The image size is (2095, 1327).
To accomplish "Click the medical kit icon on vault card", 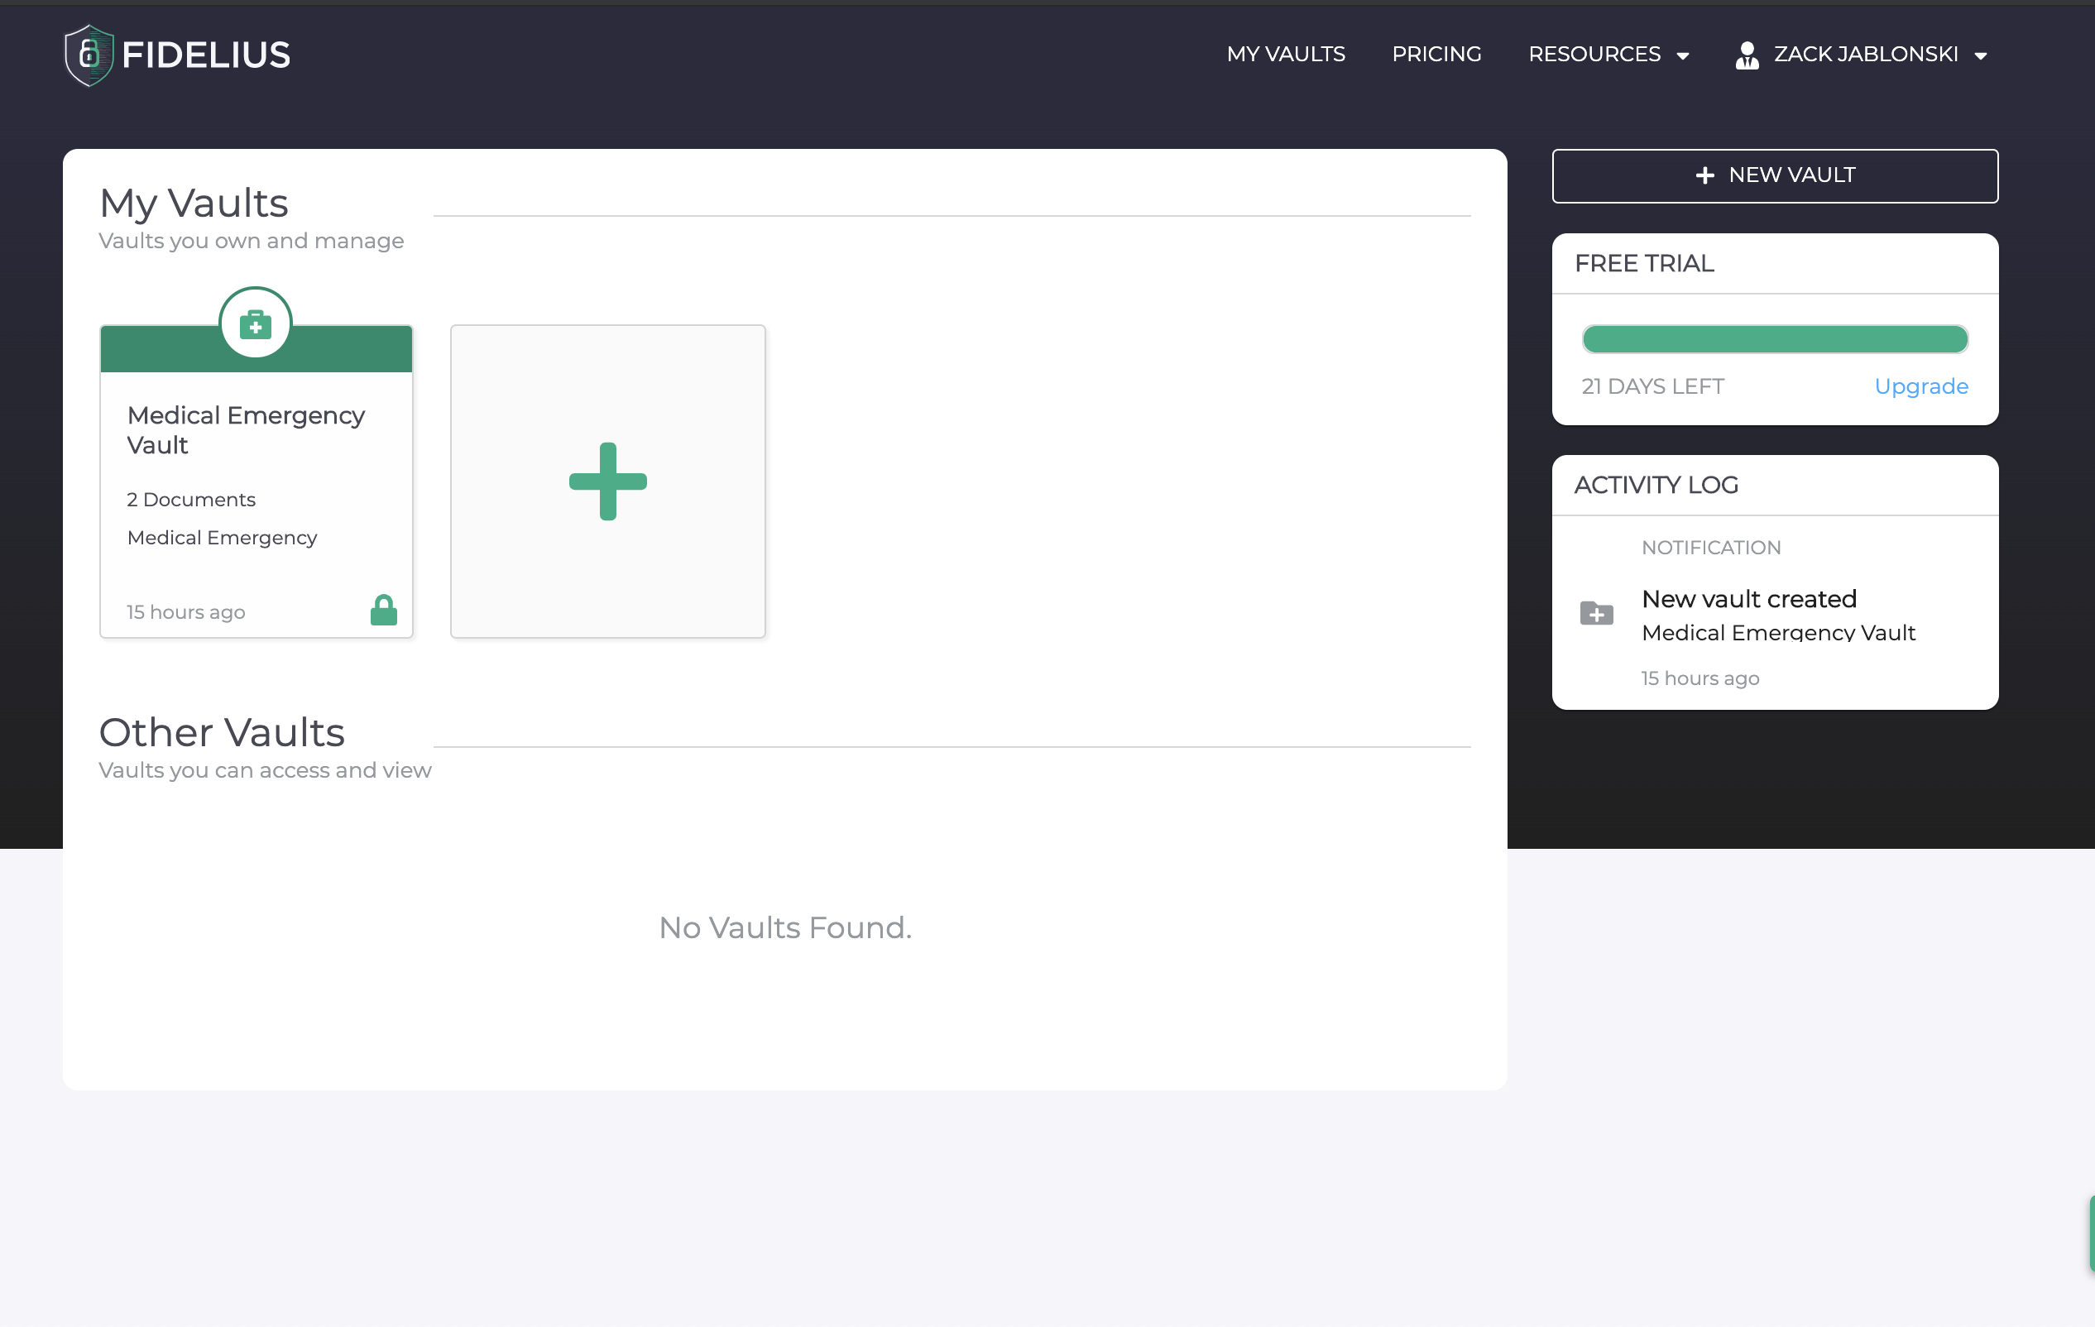I will click(x=255, y=323).
